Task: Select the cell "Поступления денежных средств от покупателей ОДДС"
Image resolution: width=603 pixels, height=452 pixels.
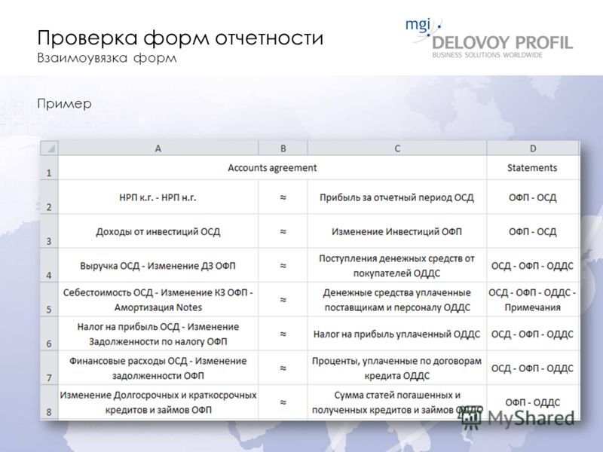Action: (397, 266)
